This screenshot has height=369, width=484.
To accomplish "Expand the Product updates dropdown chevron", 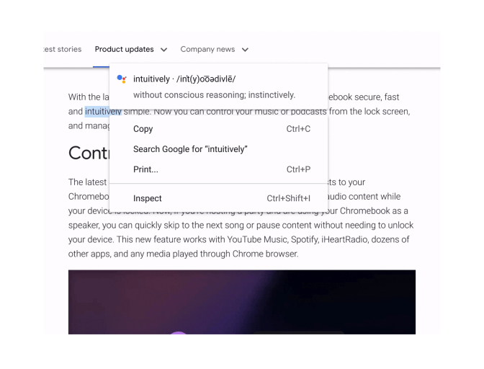I will pyautogui.click(x=163, y=50).
